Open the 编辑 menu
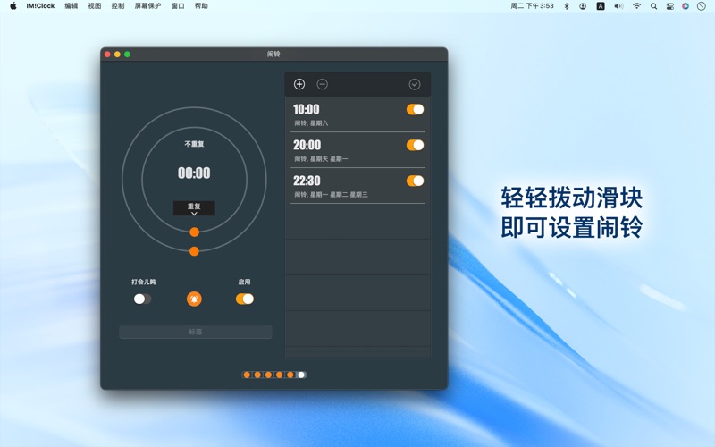This screenshot has height=447, width=715. coord(71,6)
